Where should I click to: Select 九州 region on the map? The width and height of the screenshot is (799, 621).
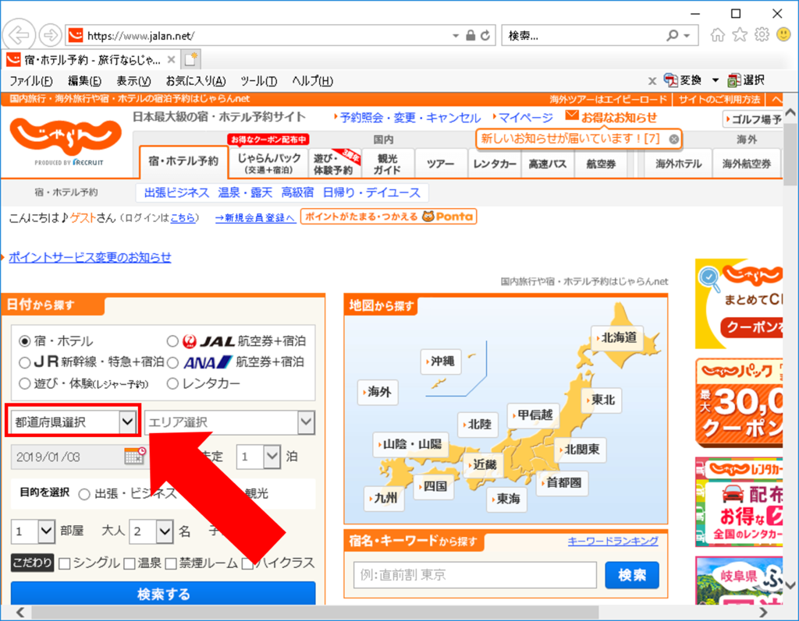coord(384,499)
